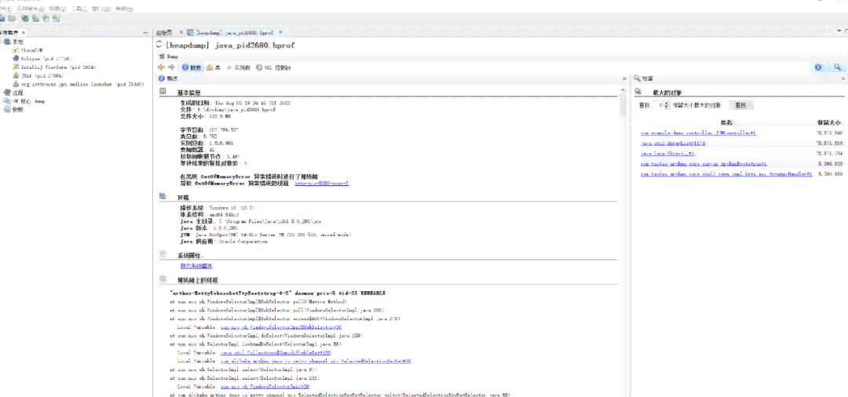Click the System properties (系统属性) section icon
Image resolution: width=848 pixels, height=397 pixels.
[x=163, y=254]
